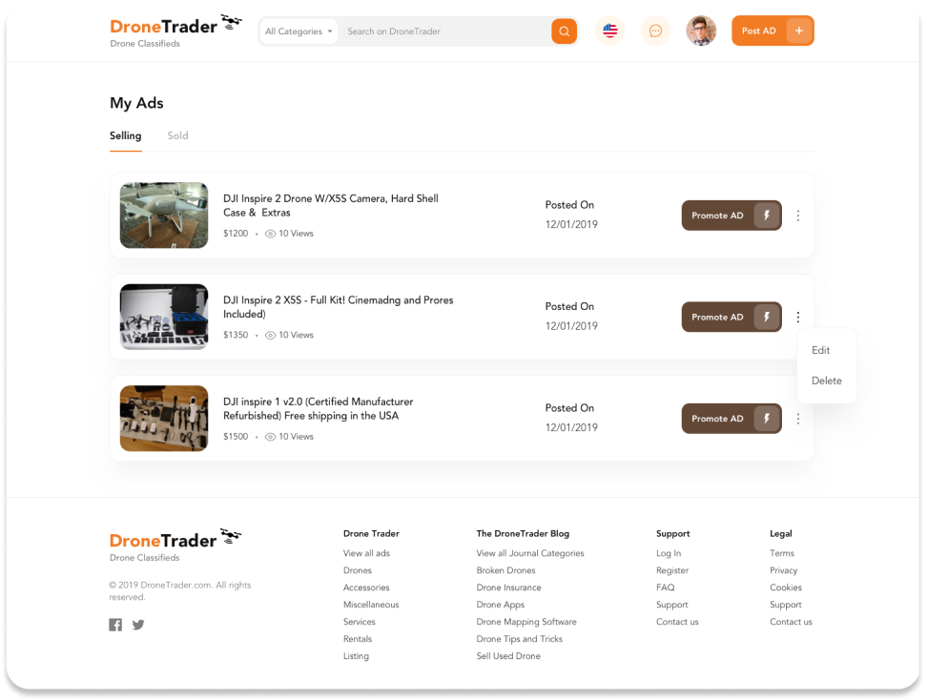The height and width of the screenshot is (700, 927).
Task: Open Drones footer link
Action: (358, 570)
